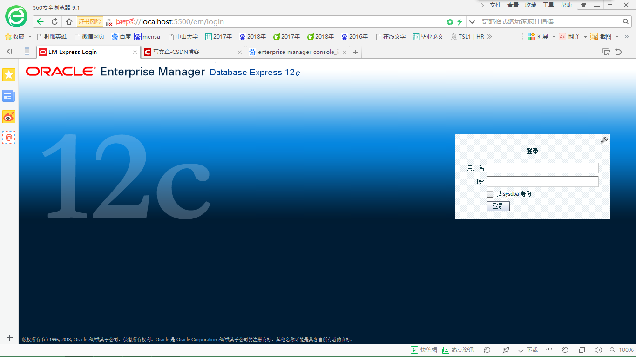
Task: Open sidebar favorites star icon
Action: click(x=9, y=75)
